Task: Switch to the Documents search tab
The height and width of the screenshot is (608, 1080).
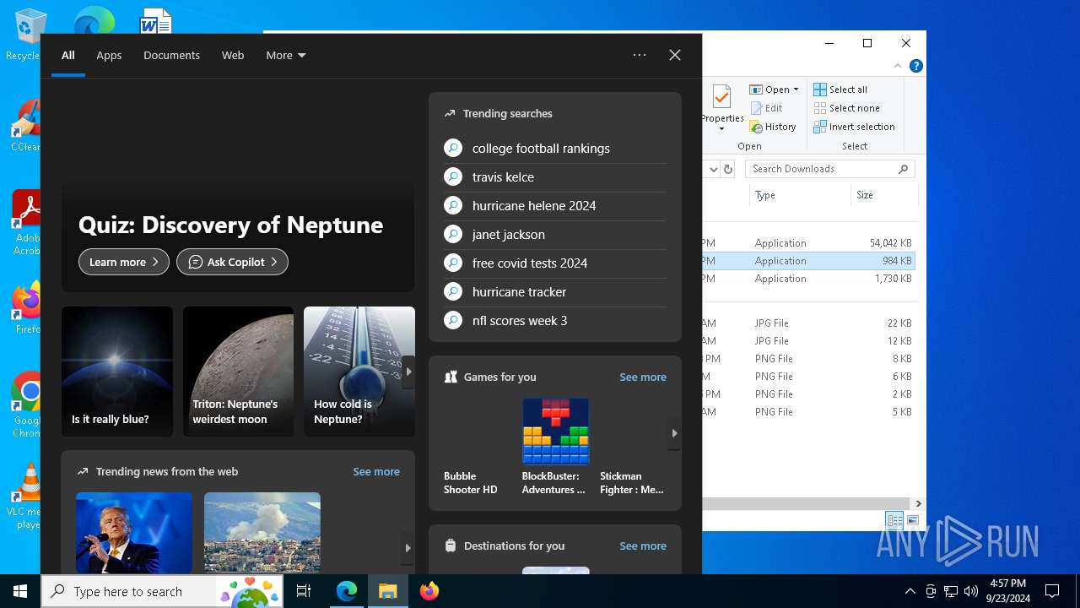Action: [171, 55]
